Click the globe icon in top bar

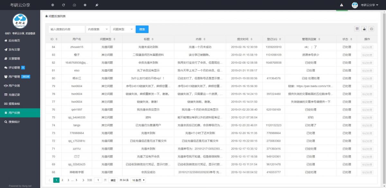[53, 5]
